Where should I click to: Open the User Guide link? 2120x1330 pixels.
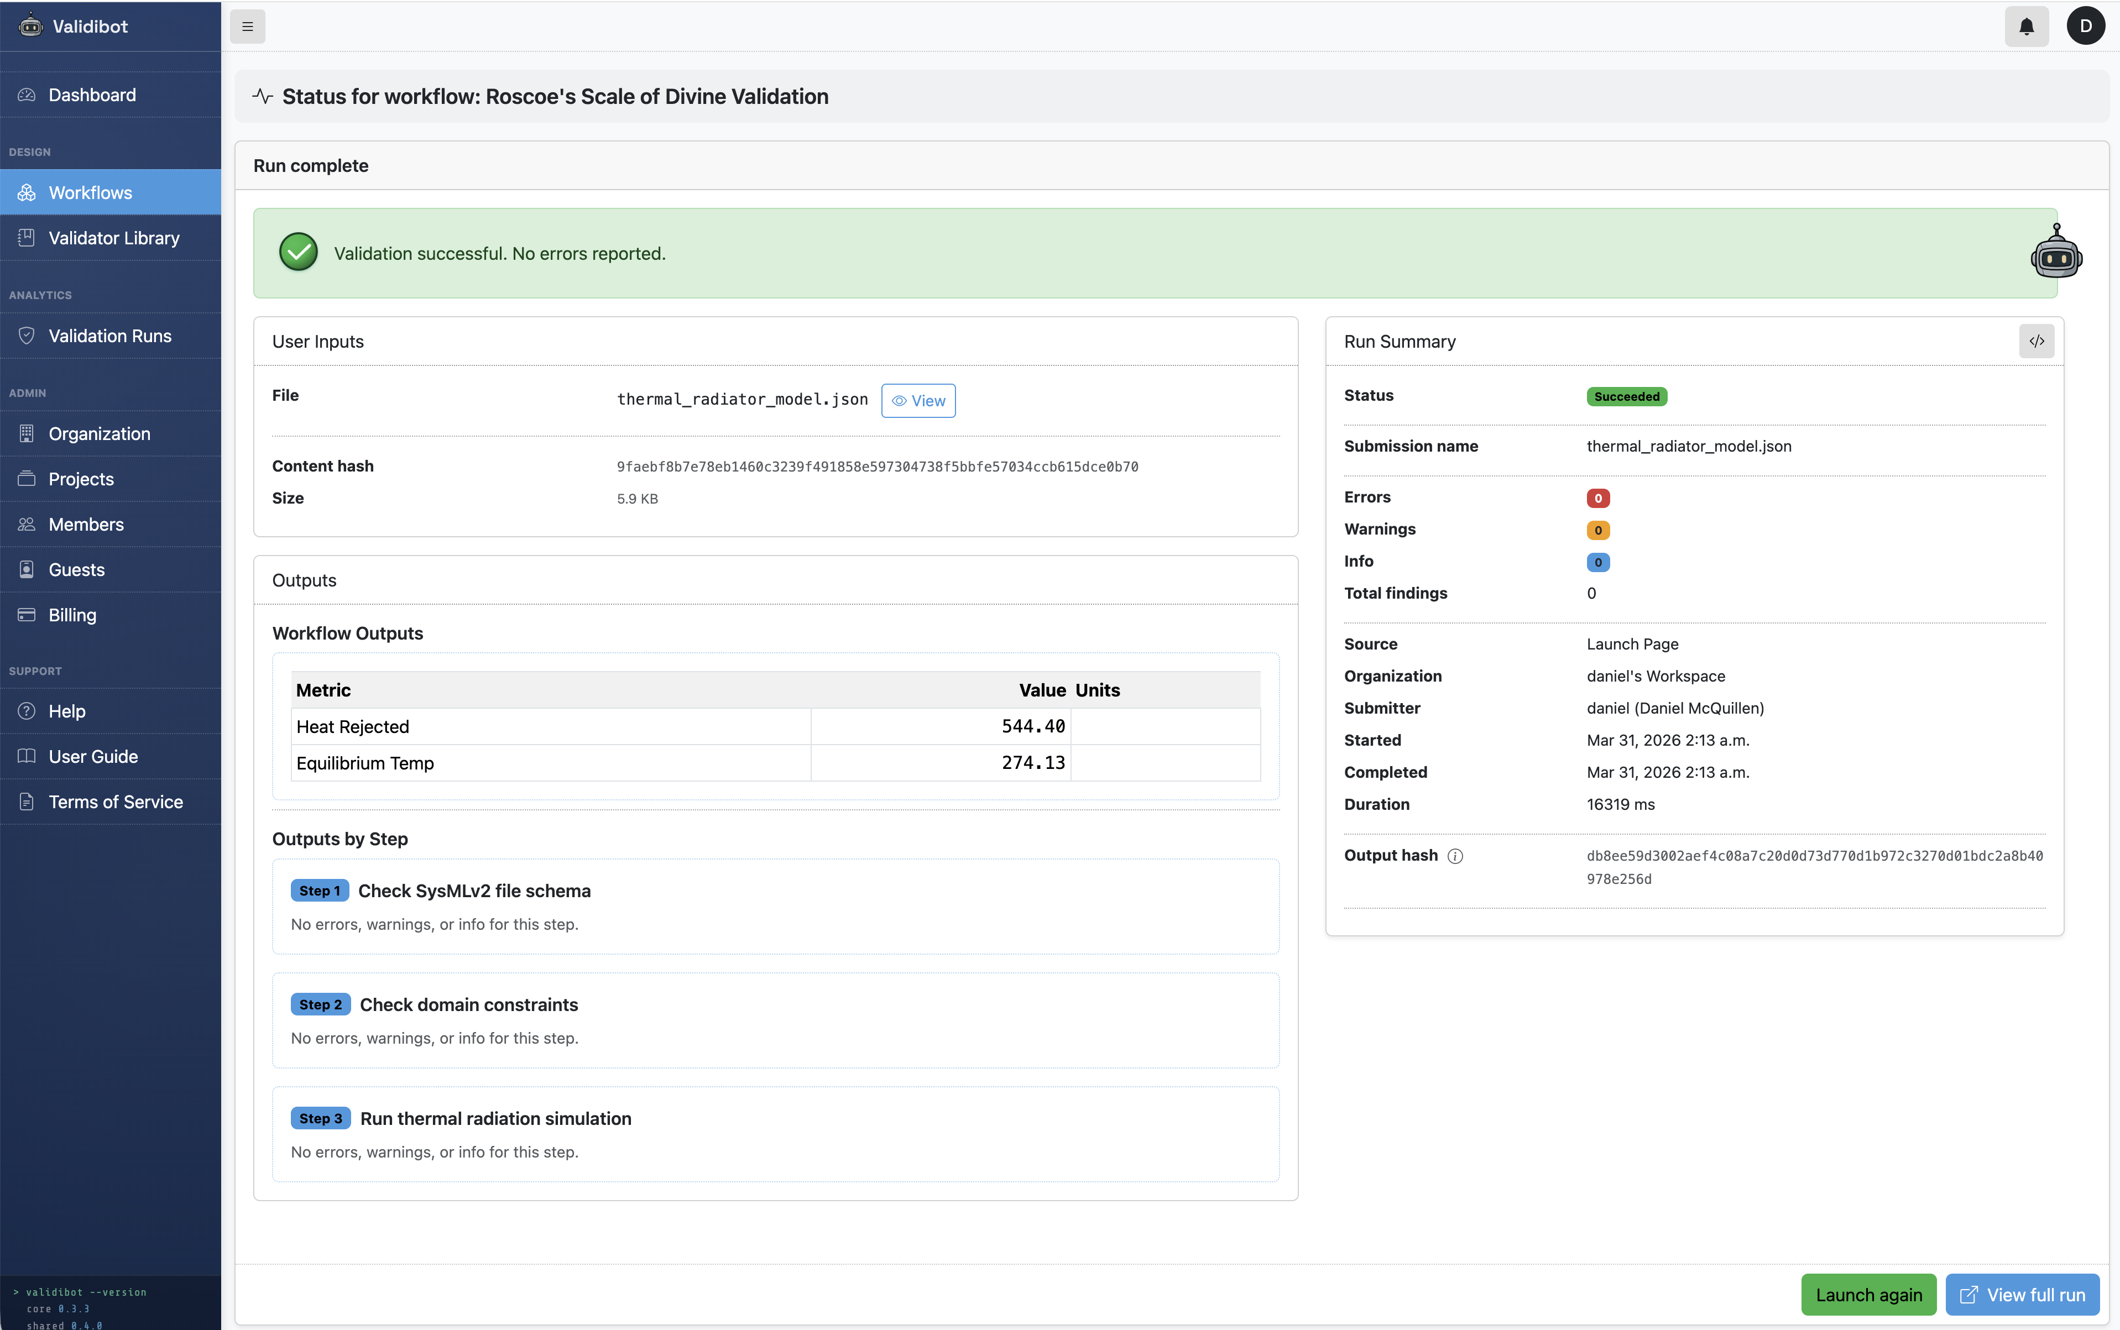(x=92, y=756)
